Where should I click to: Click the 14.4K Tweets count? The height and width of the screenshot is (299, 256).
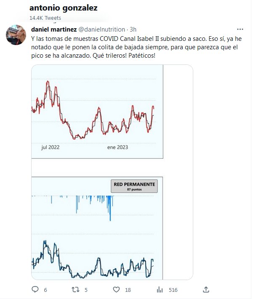pyautogui.click(x=45, y=18)
